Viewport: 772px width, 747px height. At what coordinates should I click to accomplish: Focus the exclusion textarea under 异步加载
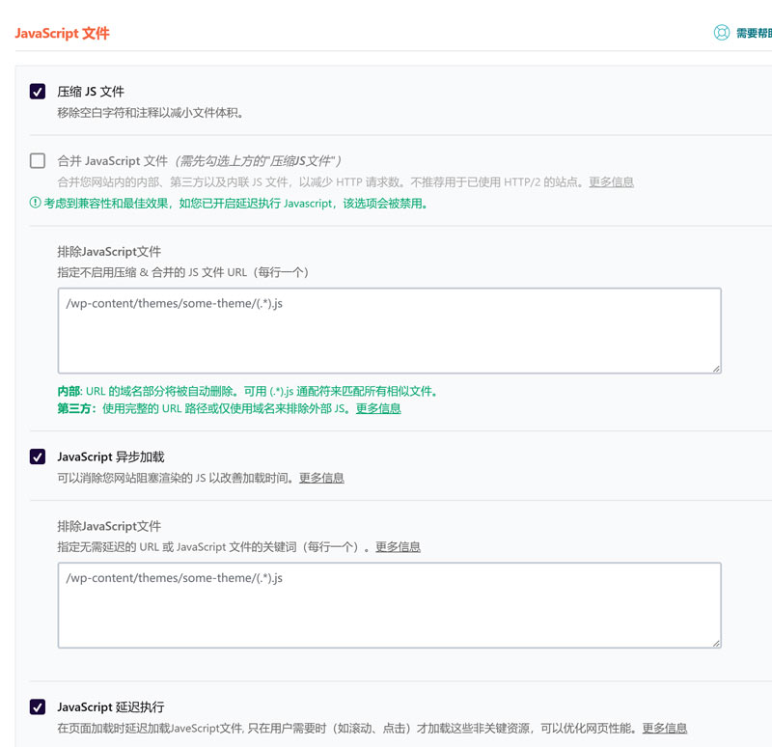point(389,605)
